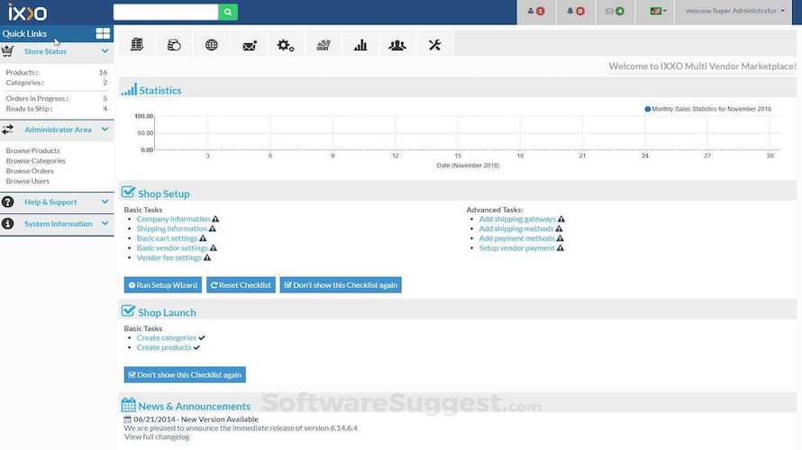Open Setup vendor payment task
Image resolution: width=802 pixels, height=450 pixels.
[516, 248]
